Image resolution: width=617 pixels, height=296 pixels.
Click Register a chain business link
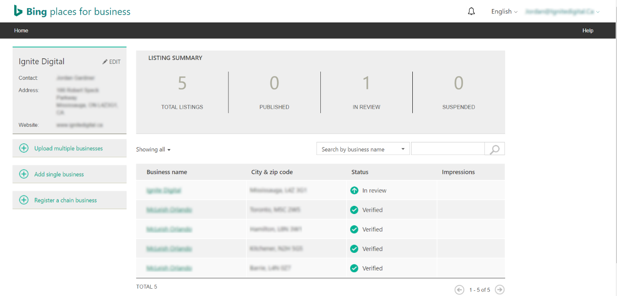[x=66, y=200]
